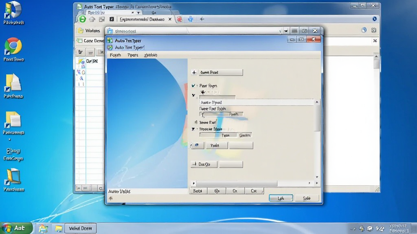Screen dimensions: 417x234
Task: Click scroll-up arrow of back window's right scrollbar
Action: pyautogui.click(x=376, y=56)
